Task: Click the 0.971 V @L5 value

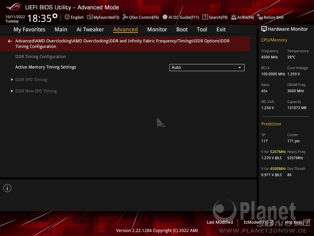Action: click(271, 175)
